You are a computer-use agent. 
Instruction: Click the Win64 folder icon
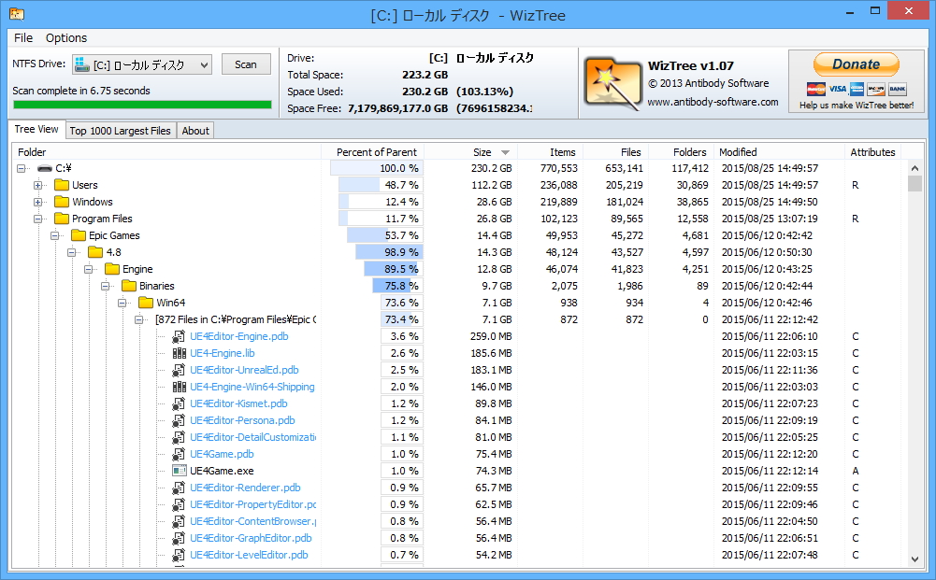145,303
